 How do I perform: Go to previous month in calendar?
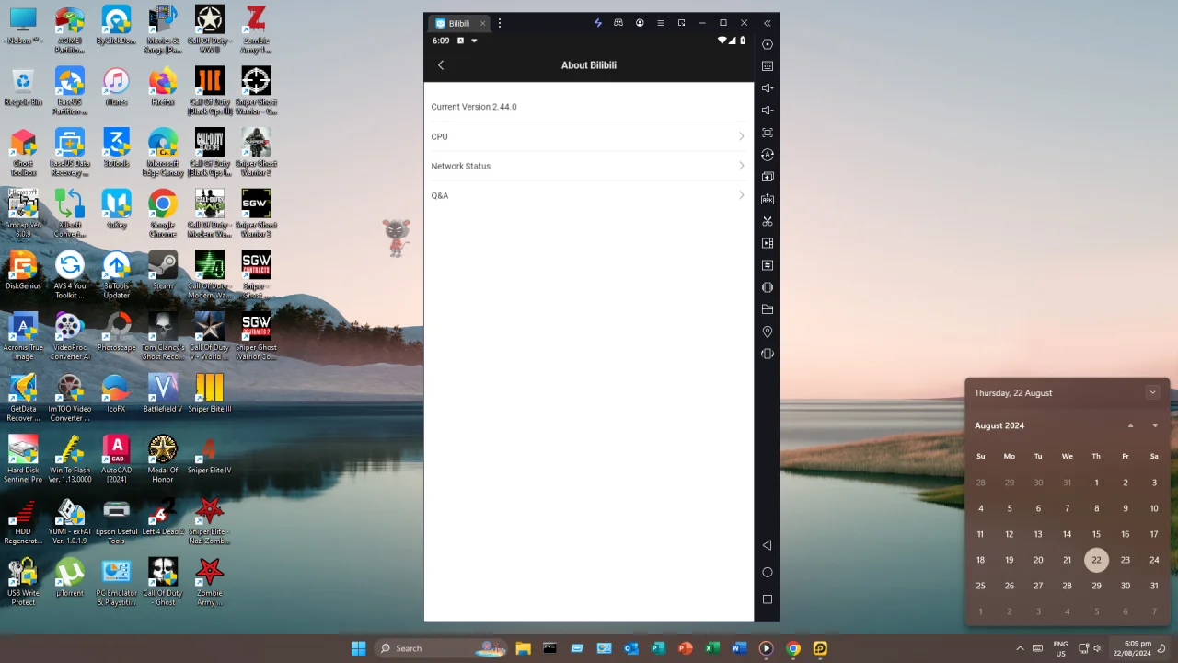tap(1130, 425)
